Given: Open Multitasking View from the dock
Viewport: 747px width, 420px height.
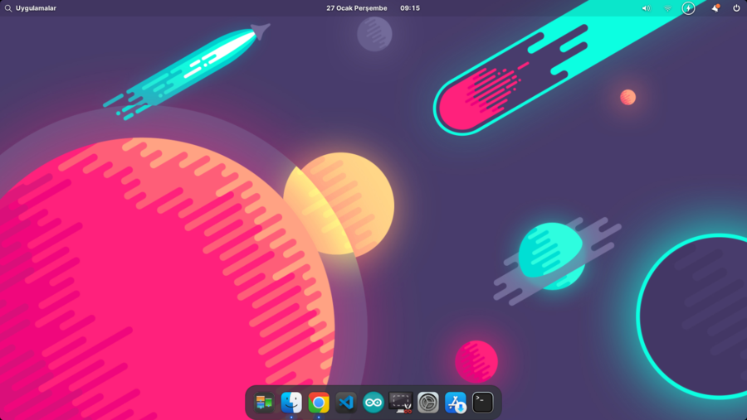Looking at the screenshot, I should pos(263,403).
